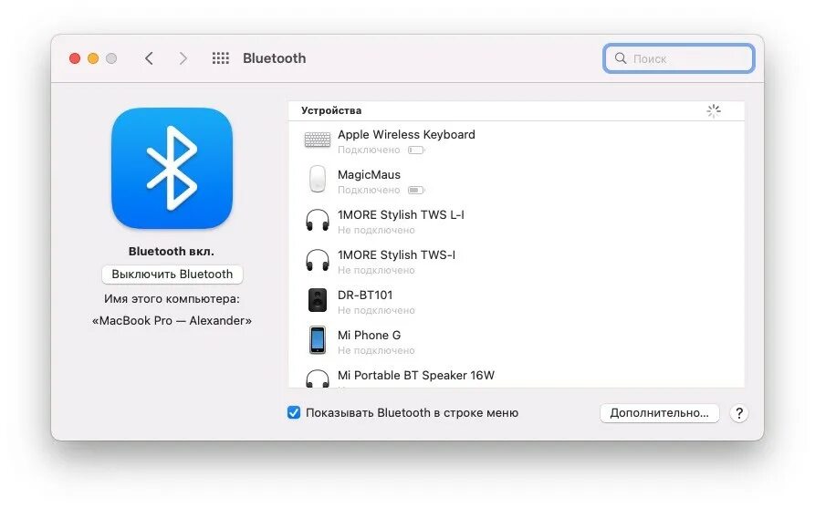Image resolution: width=815 pixels, height=508 pixels.
Task: Click Не подключено under DR-BT101
Action: click(376, 311)
